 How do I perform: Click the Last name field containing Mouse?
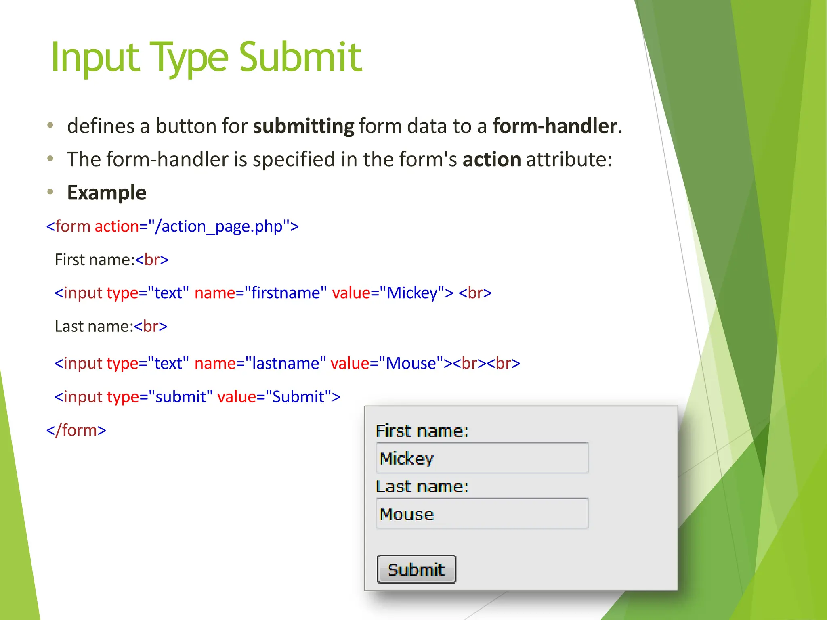[482, 513]
